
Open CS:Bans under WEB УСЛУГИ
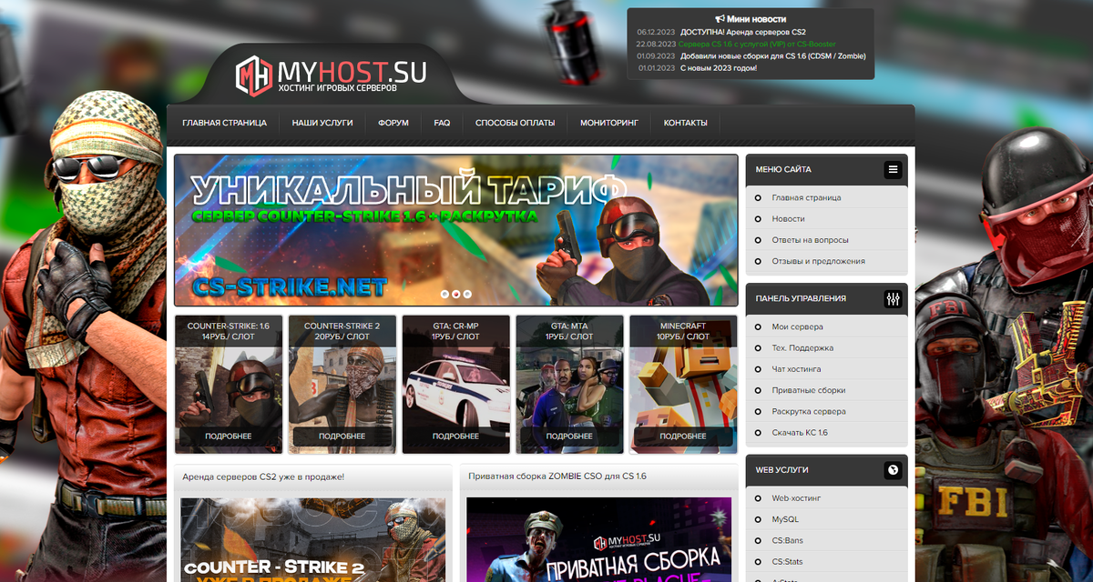(787, 541)
